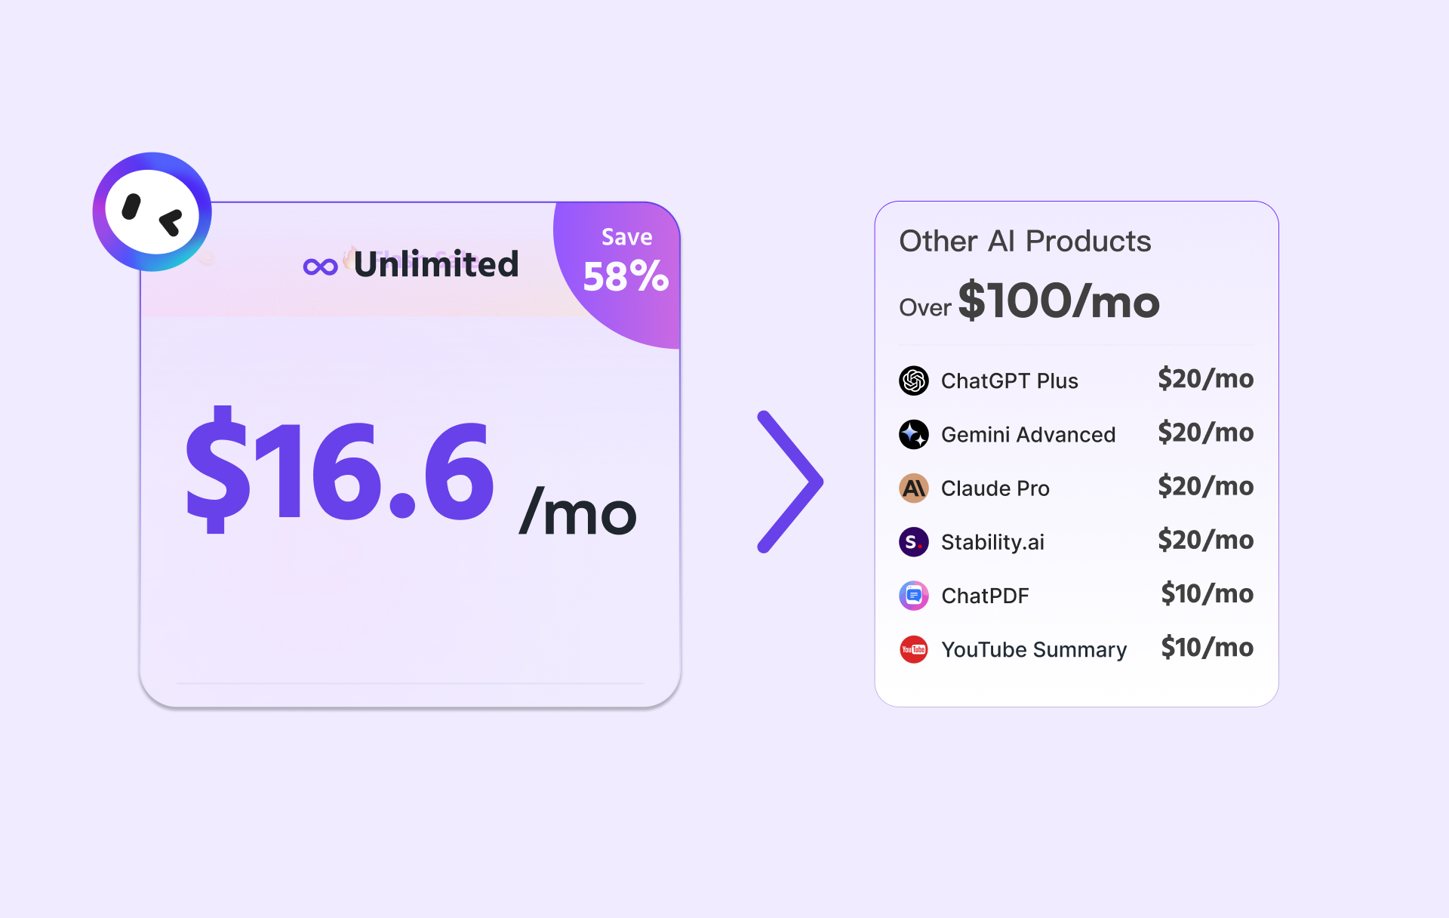1449x918 pixels.
Task: Click the ChatGPT Plus logo icon
Action: pos(913,380)
